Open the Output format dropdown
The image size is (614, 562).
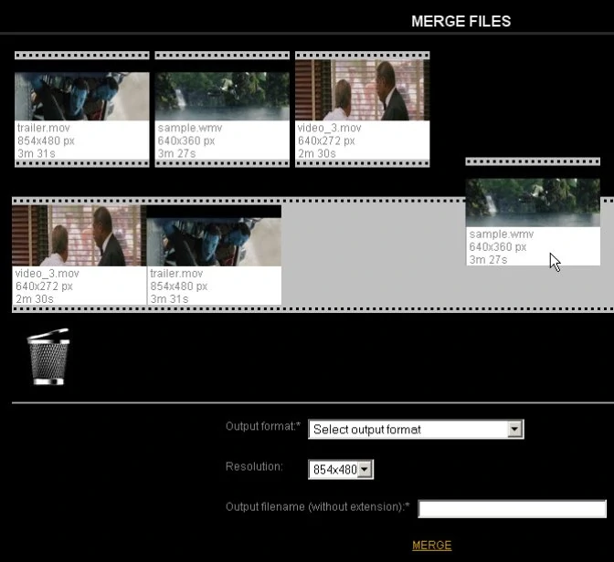click(x=416, y=430)
